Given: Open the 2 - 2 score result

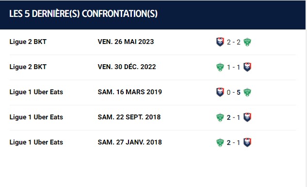Looking at the screenshot, I should click(x=234, y=42).
